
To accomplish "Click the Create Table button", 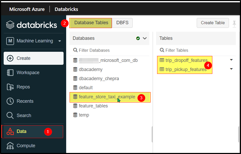I will tap(213, 23).
